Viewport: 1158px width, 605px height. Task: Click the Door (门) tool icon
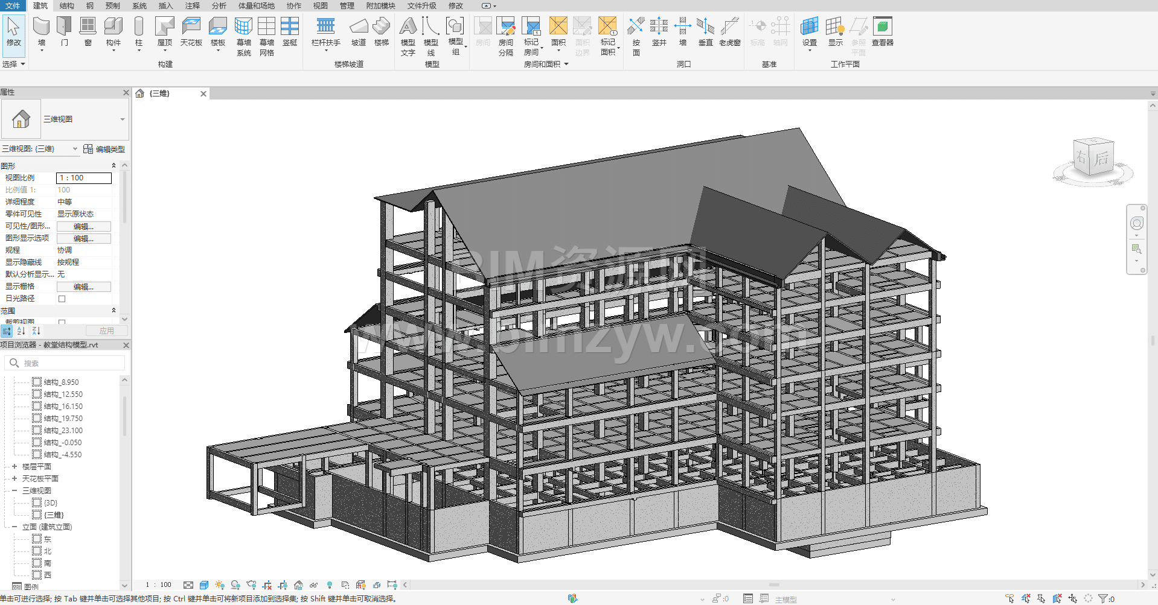click(64, 27)
